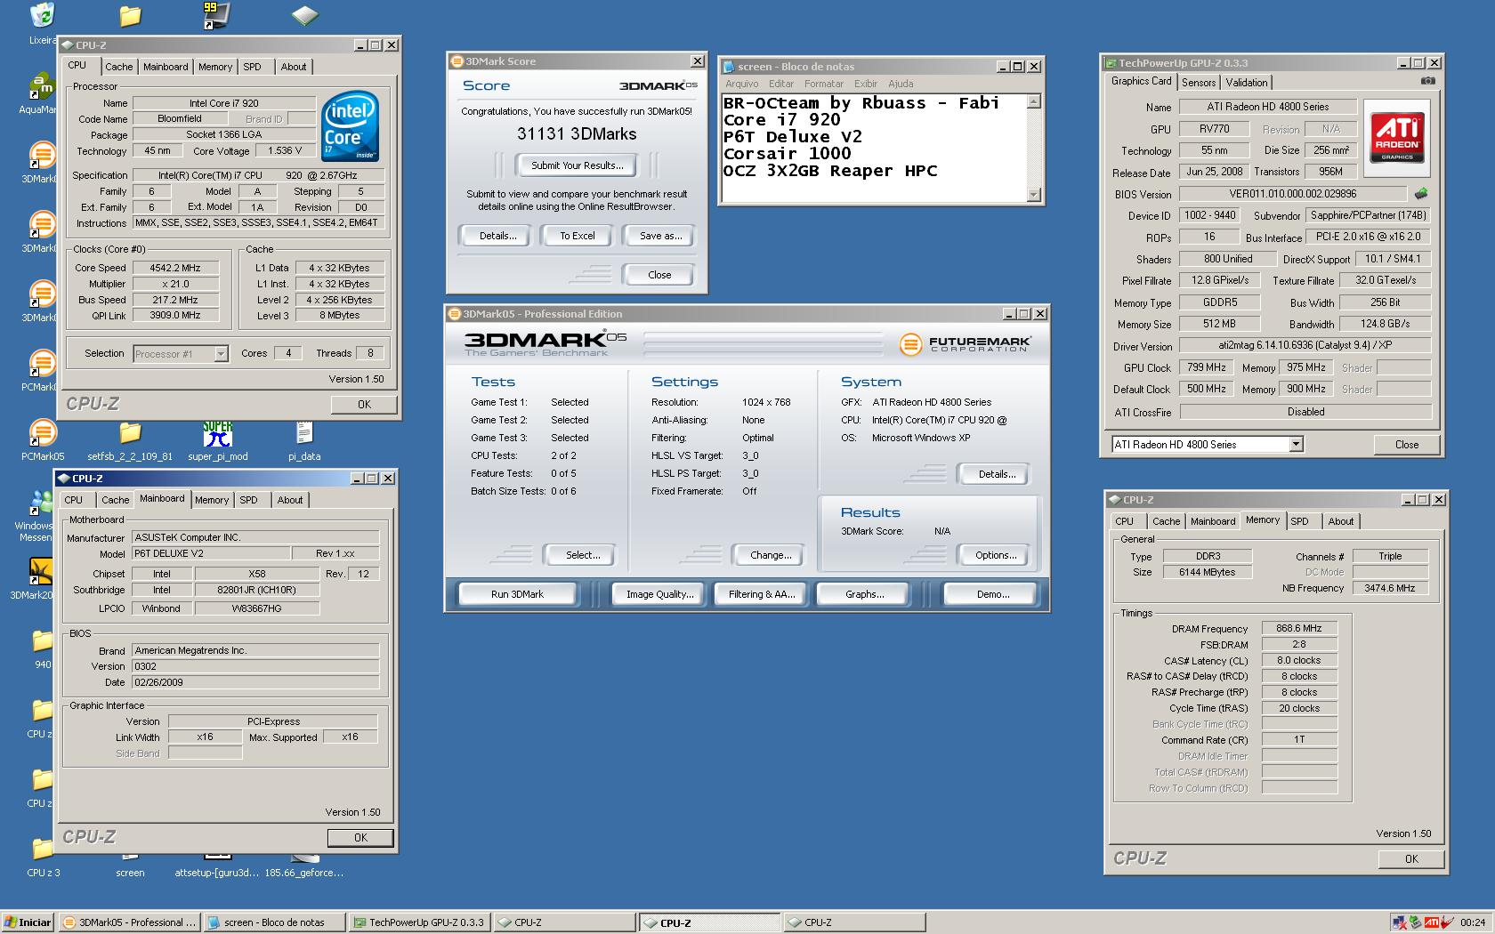Click the disconnected network tray icon

pos(1400,922)
